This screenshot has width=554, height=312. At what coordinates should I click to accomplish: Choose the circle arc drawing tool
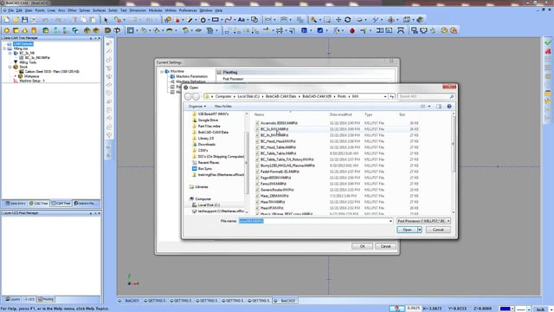point(203,20)
